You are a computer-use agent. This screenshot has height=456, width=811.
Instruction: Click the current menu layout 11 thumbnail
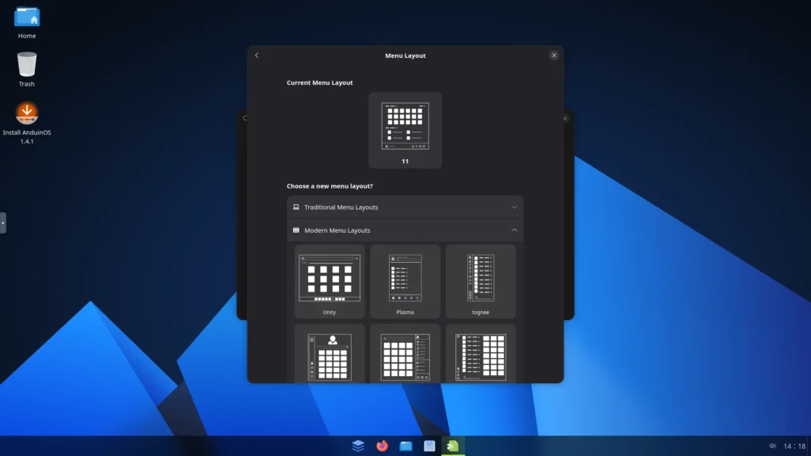[405, 131]
